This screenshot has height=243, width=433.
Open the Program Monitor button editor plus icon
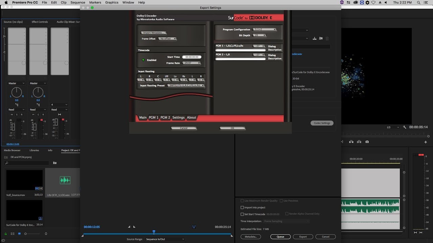[426, 142]
